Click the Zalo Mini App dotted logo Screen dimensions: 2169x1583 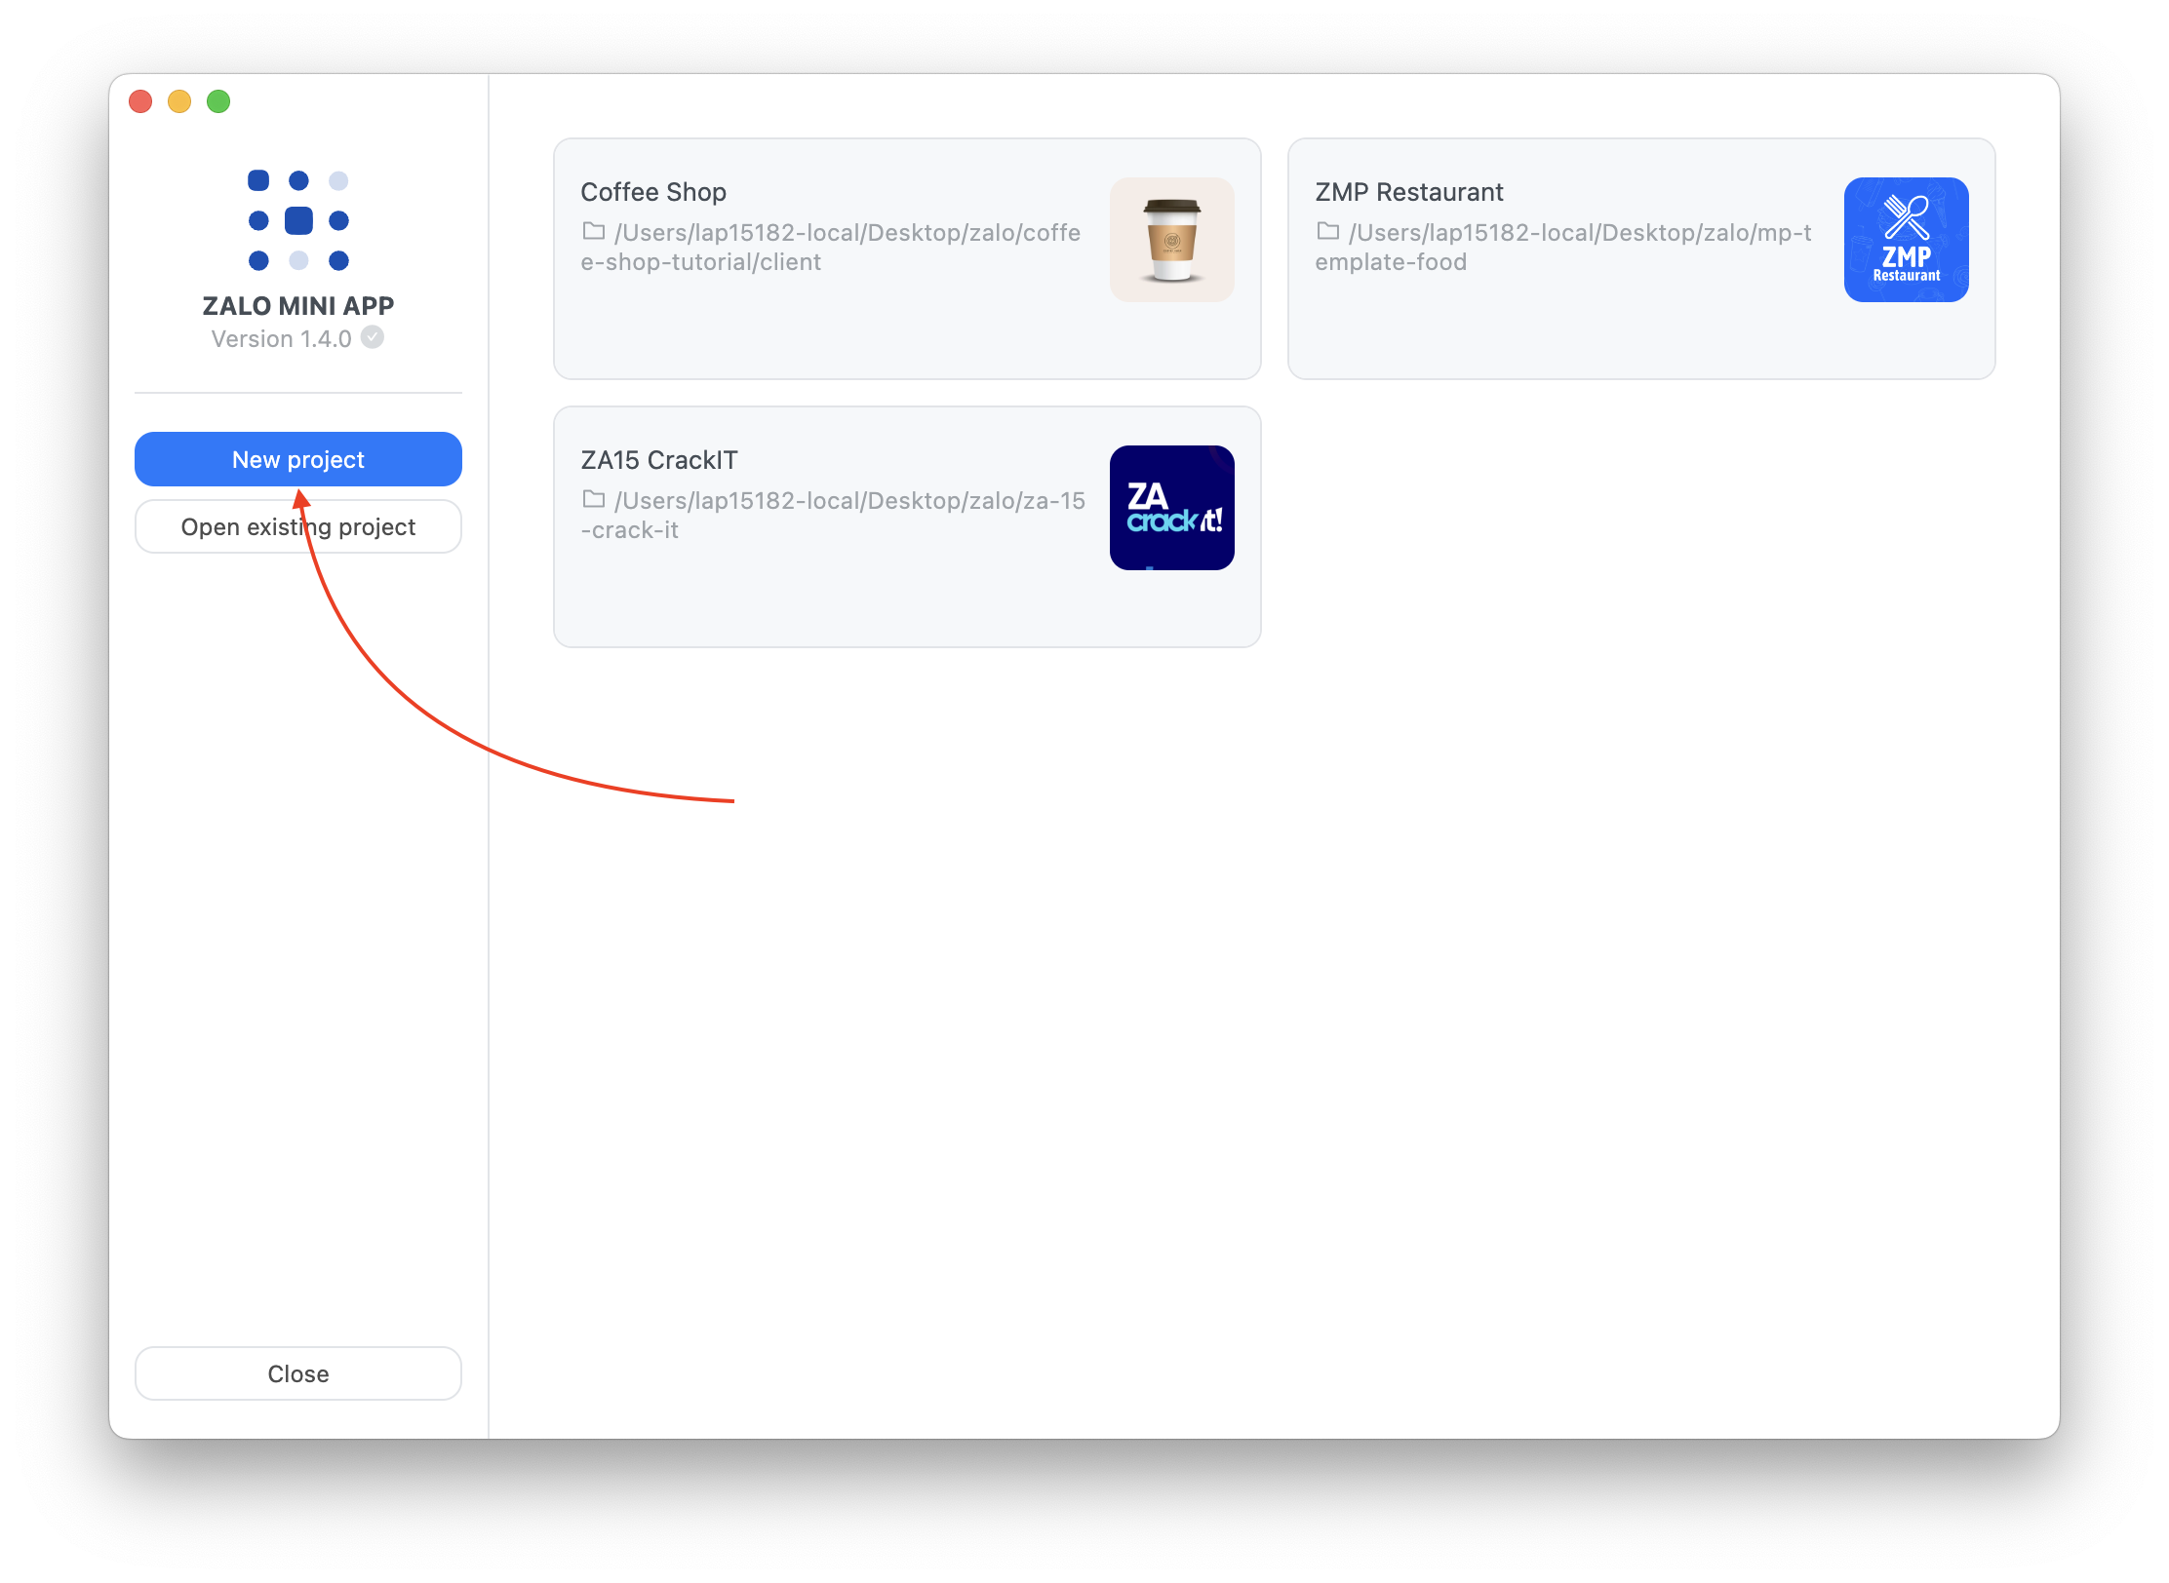point(298,220)
